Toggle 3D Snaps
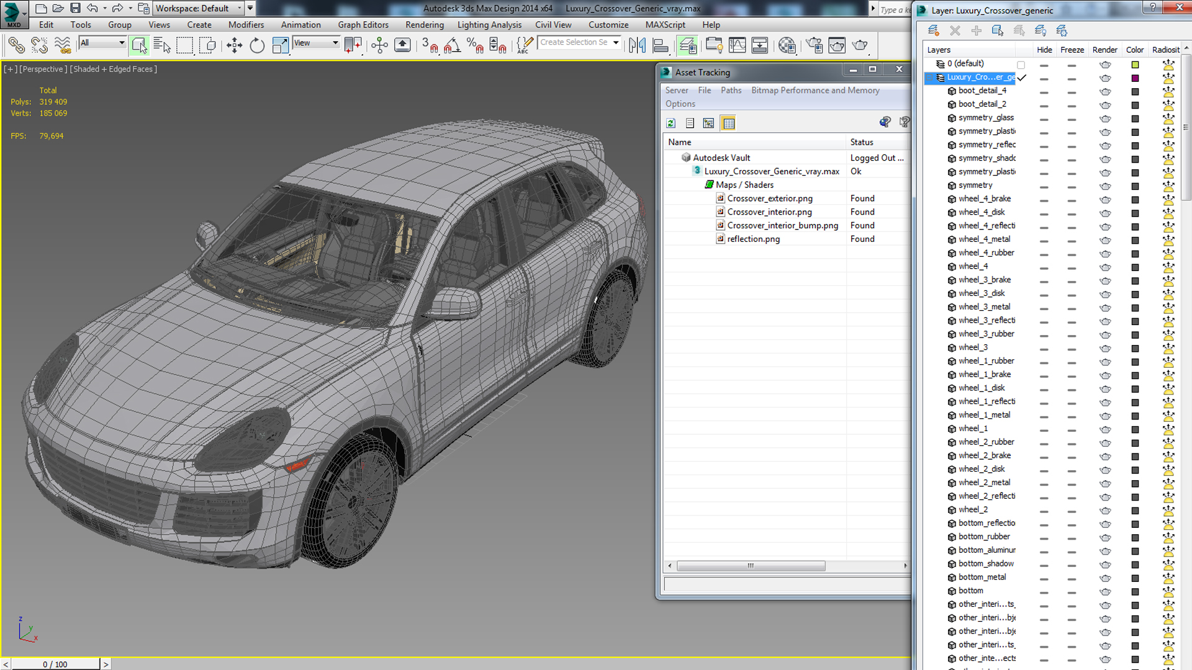Screen dimensions: 1192x670 tap(430, 45)
